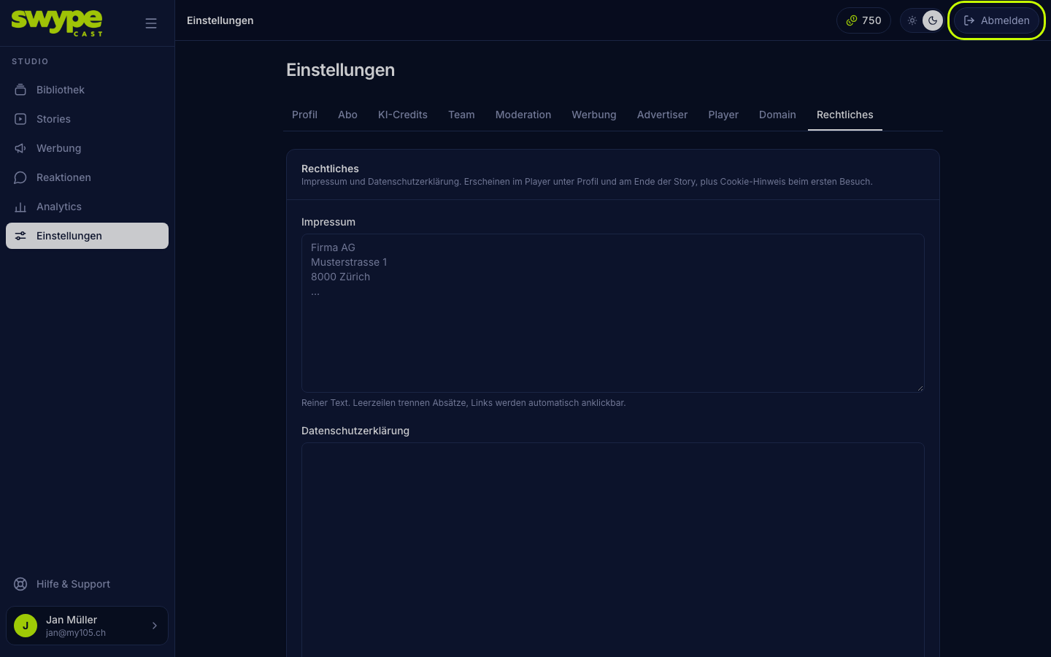
Task: Collapse sidebar with hamburger menu icon
Action: (151, 23)
